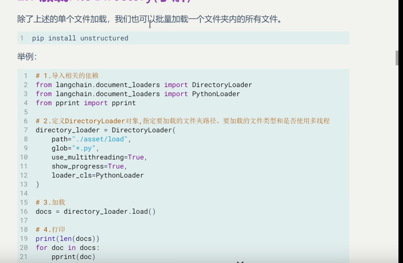Click comment line '# 3.加载'
This screenshot has height=263, width=403.
(x=50, y=202)
